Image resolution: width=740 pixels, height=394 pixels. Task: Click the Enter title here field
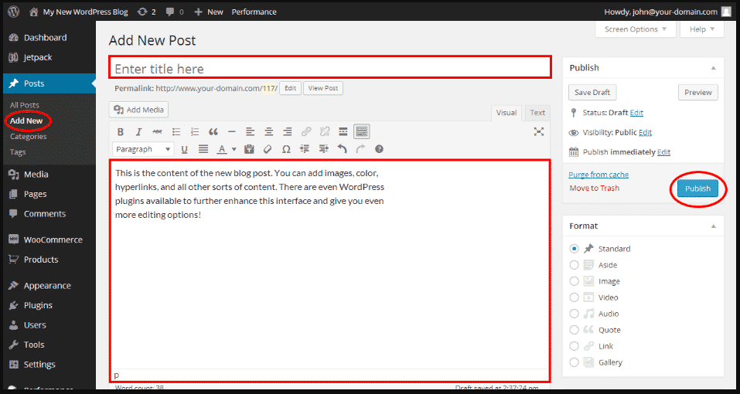[x=330, y=67]
